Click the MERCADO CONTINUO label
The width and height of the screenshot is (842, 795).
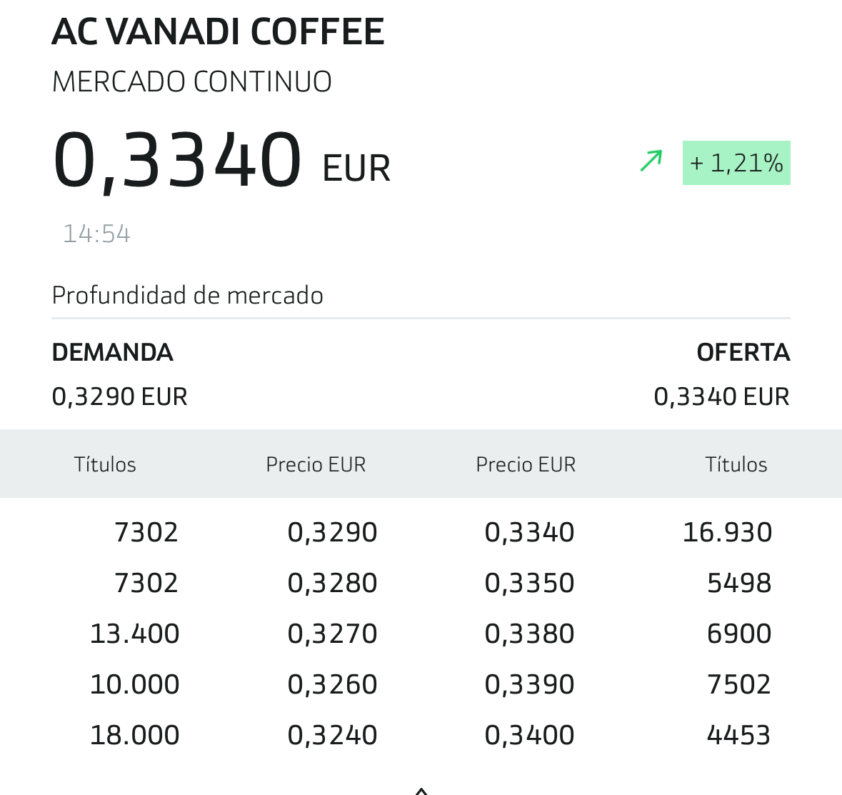[191, 81]
